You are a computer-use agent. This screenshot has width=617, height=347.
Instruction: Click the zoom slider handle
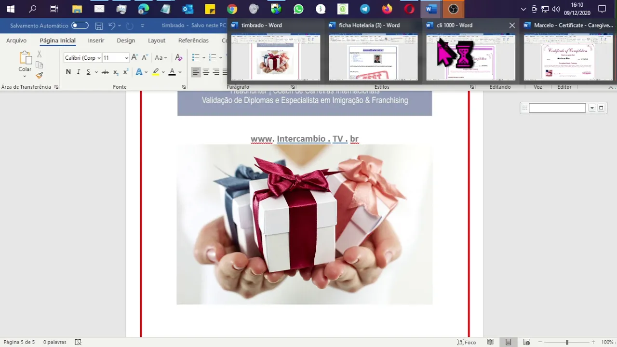[x=567, y=342]
